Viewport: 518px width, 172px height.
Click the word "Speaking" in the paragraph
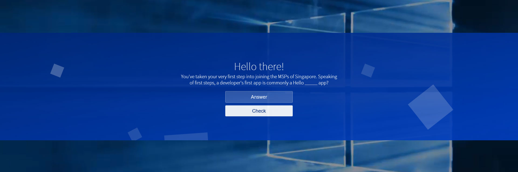[x=327, y=77]
